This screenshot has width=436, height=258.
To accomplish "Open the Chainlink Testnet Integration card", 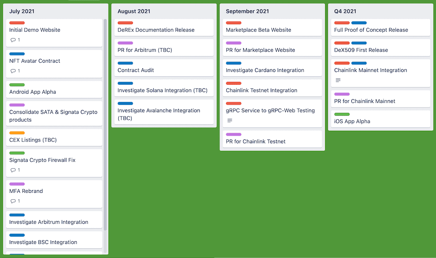I will (272, 88).
